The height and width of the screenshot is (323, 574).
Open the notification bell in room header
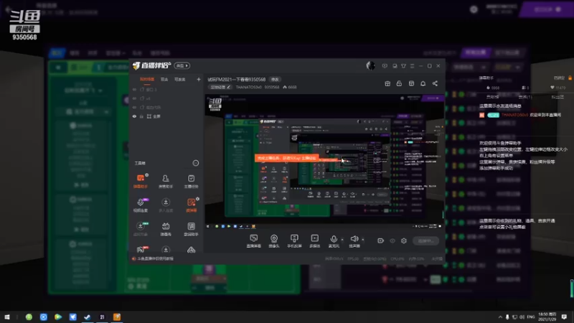point(423,83)
